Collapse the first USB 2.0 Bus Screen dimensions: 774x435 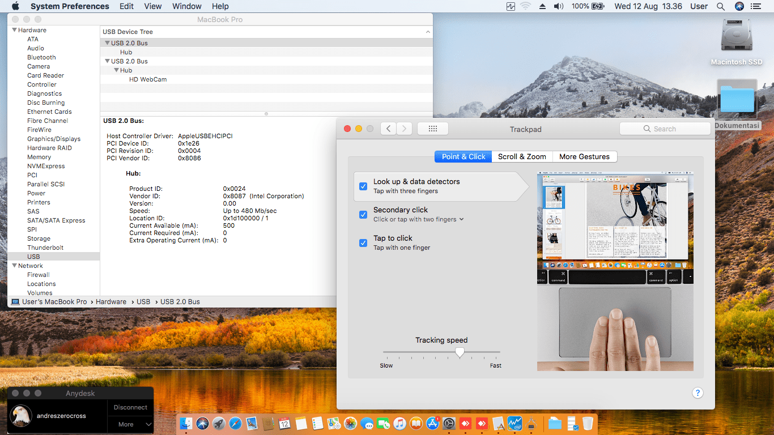(107, 43)
